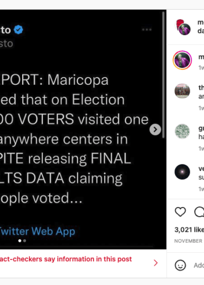Open comments with the speech bubble icon
Screen dimensions: 204x285
[x=199, y=211]
